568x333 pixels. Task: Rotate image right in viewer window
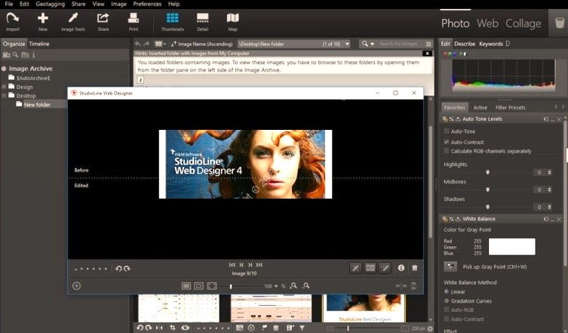click(127, 268)
